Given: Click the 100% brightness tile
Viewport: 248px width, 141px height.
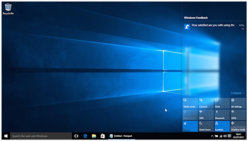Looking at the screenshot, I should click(x=238, y=115).
